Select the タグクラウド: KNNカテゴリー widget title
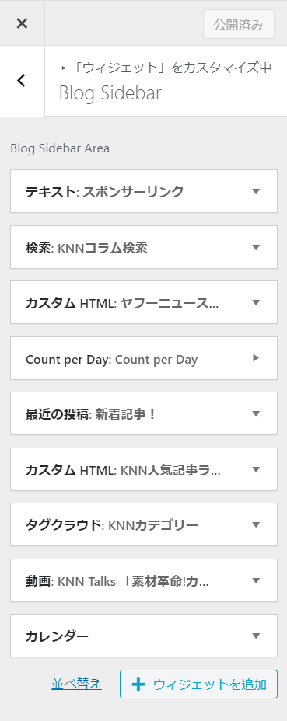This screenshot has height=721, width=287. pyautogui.click(x=112, y=525)
